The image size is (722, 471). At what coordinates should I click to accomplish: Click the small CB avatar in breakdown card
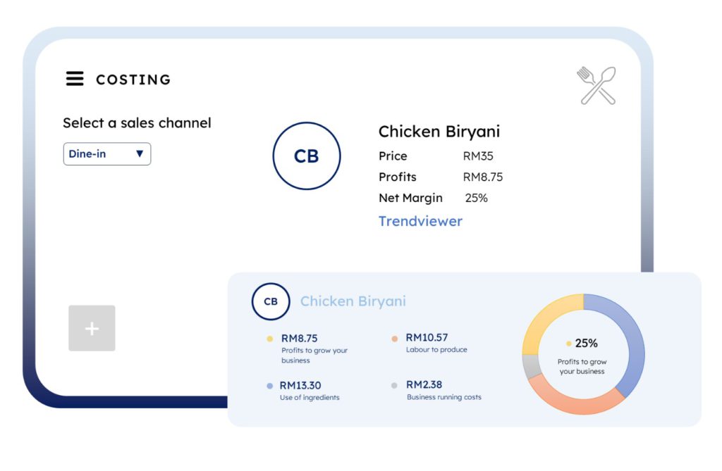coord(271,301)
